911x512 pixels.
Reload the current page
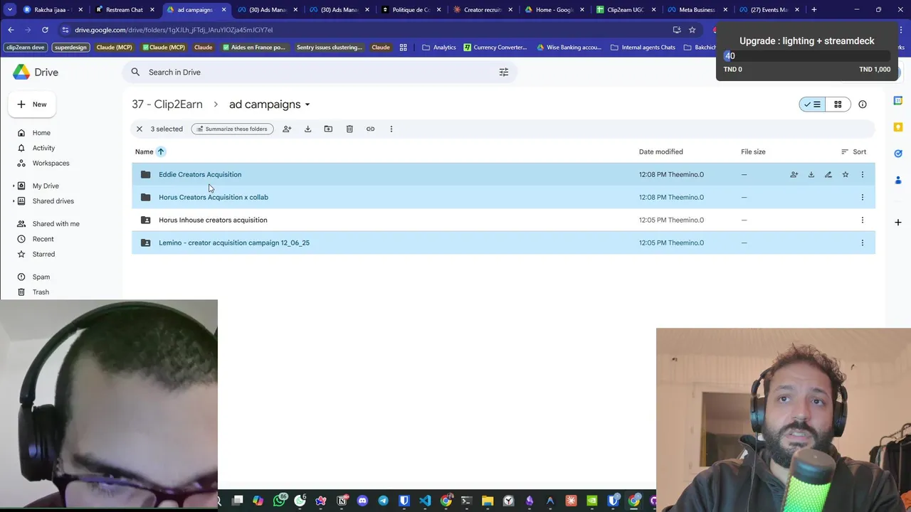tap(45, 30)
